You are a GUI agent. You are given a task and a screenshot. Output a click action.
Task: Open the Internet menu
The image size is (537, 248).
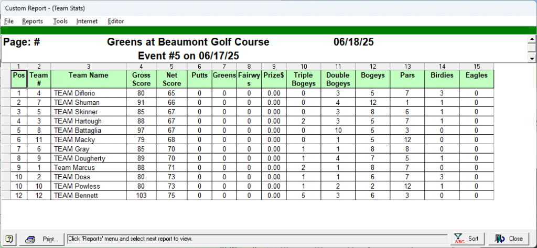pyautogui.click(x=87, y=21)
